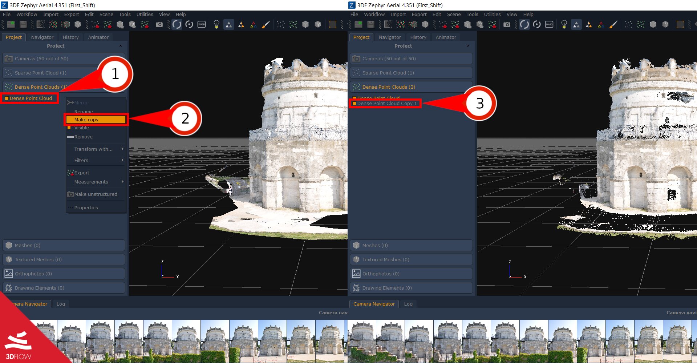
Task: Open Utilities menu in right window
Action: 492,14
